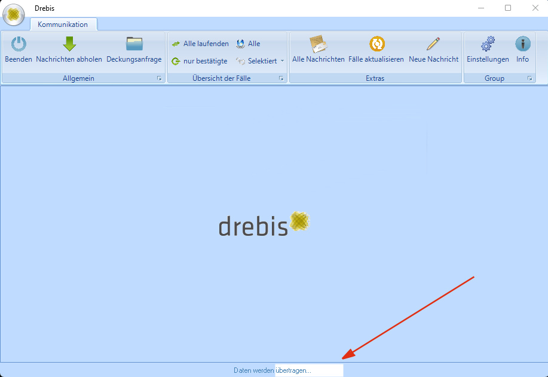Image resolution: width=548 pixels, height=377 pixels.
Task: Expand the Übersicht der Fälle group launcher
Action: point(281,78)
